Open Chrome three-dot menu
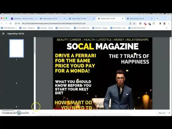Viewport: 172px width, 129px height. coord(169,23)
